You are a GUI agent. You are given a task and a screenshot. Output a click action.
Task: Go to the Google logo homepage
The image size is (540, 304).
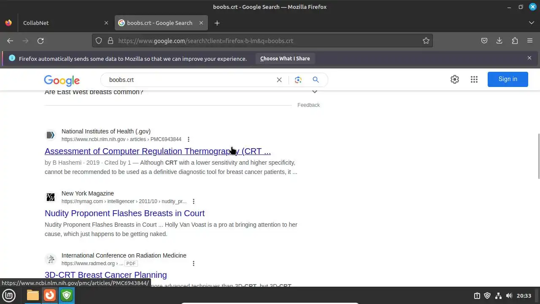click(x=62, y=80)
